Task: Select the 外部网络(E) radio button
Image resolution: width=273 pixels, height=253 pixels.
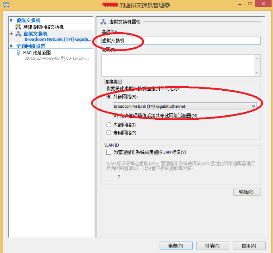Action: coord(109,97)
